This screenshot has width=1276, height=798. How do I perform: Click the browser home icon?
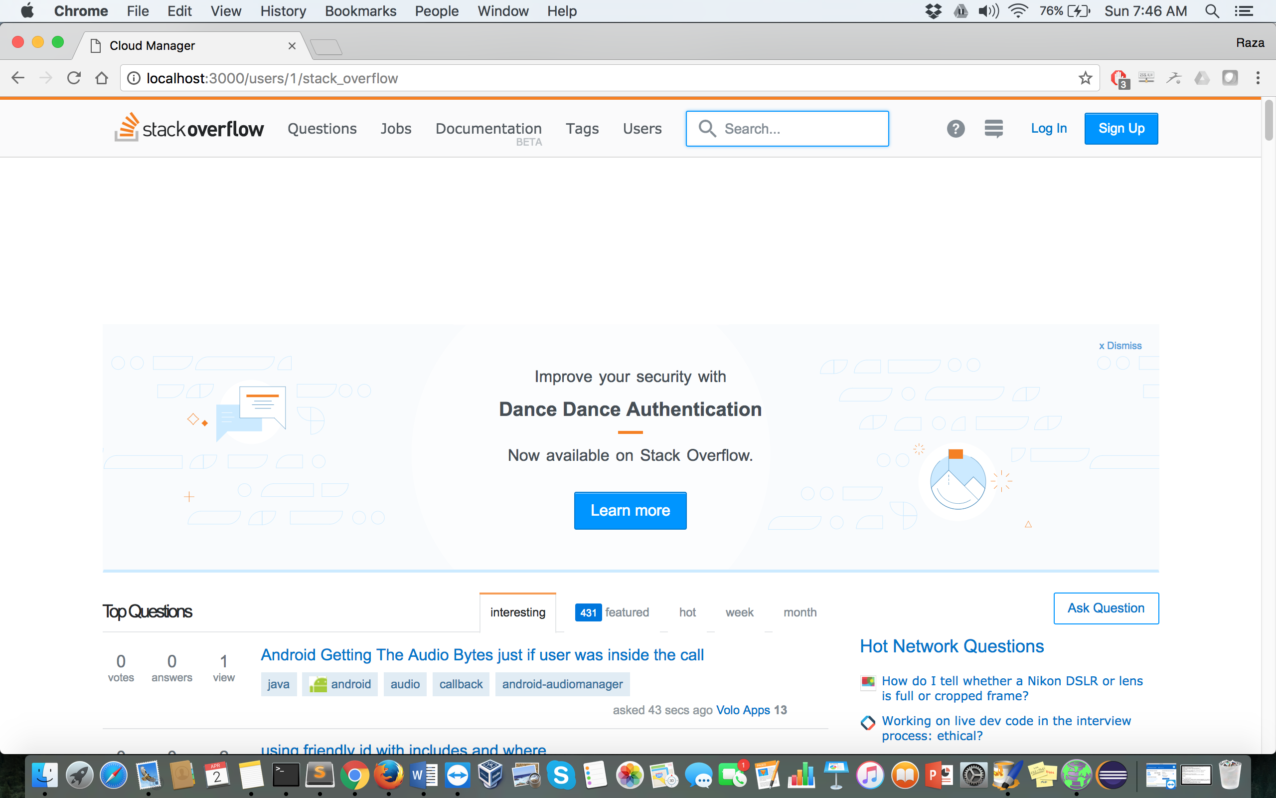[102, 78]
